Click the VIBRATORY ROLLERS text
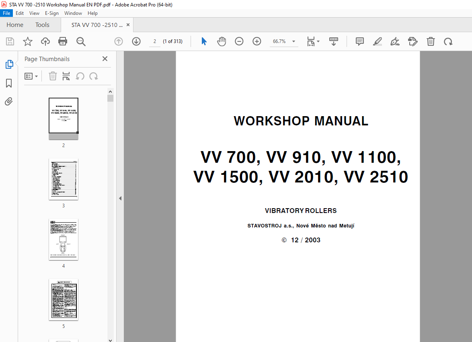 301,211
